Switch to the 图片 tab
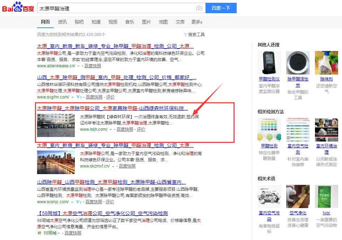The width and height of the screenshot is (342, 240). 146,22
